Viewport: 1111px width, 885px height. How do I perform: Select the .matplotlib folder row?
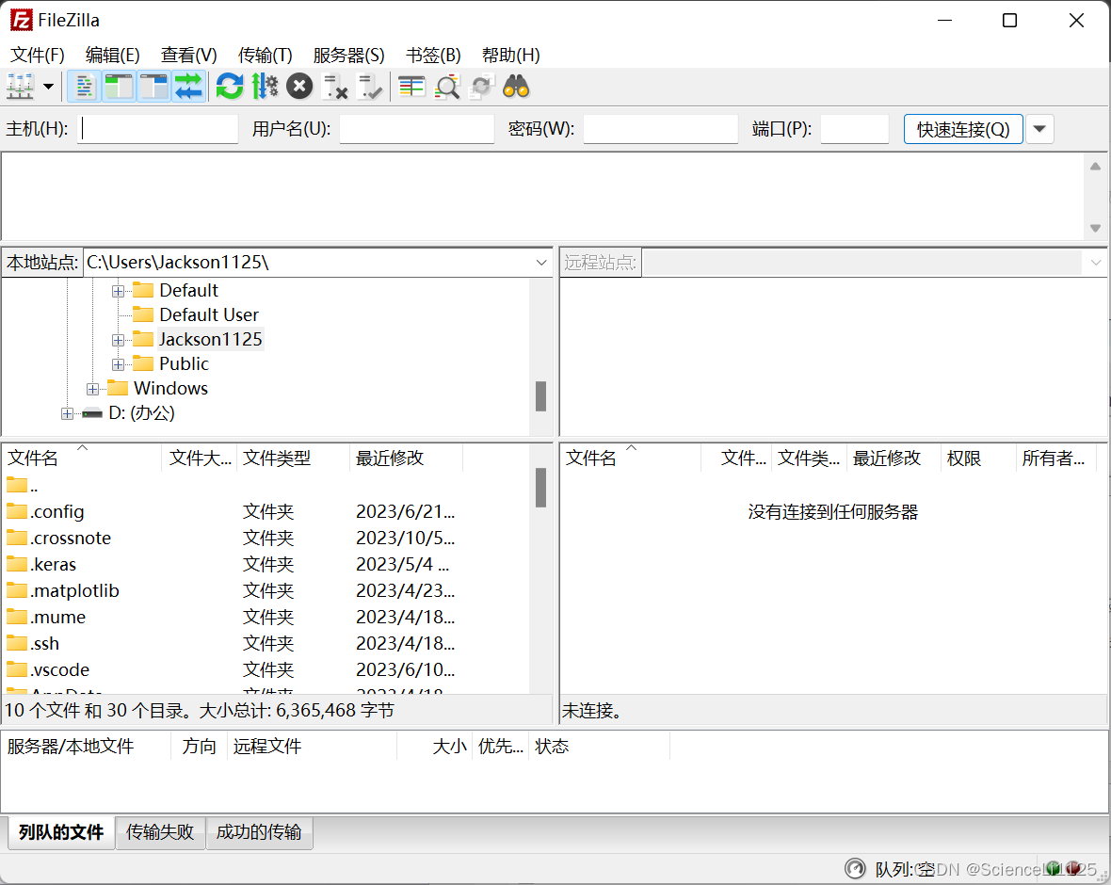coord(266,590)
